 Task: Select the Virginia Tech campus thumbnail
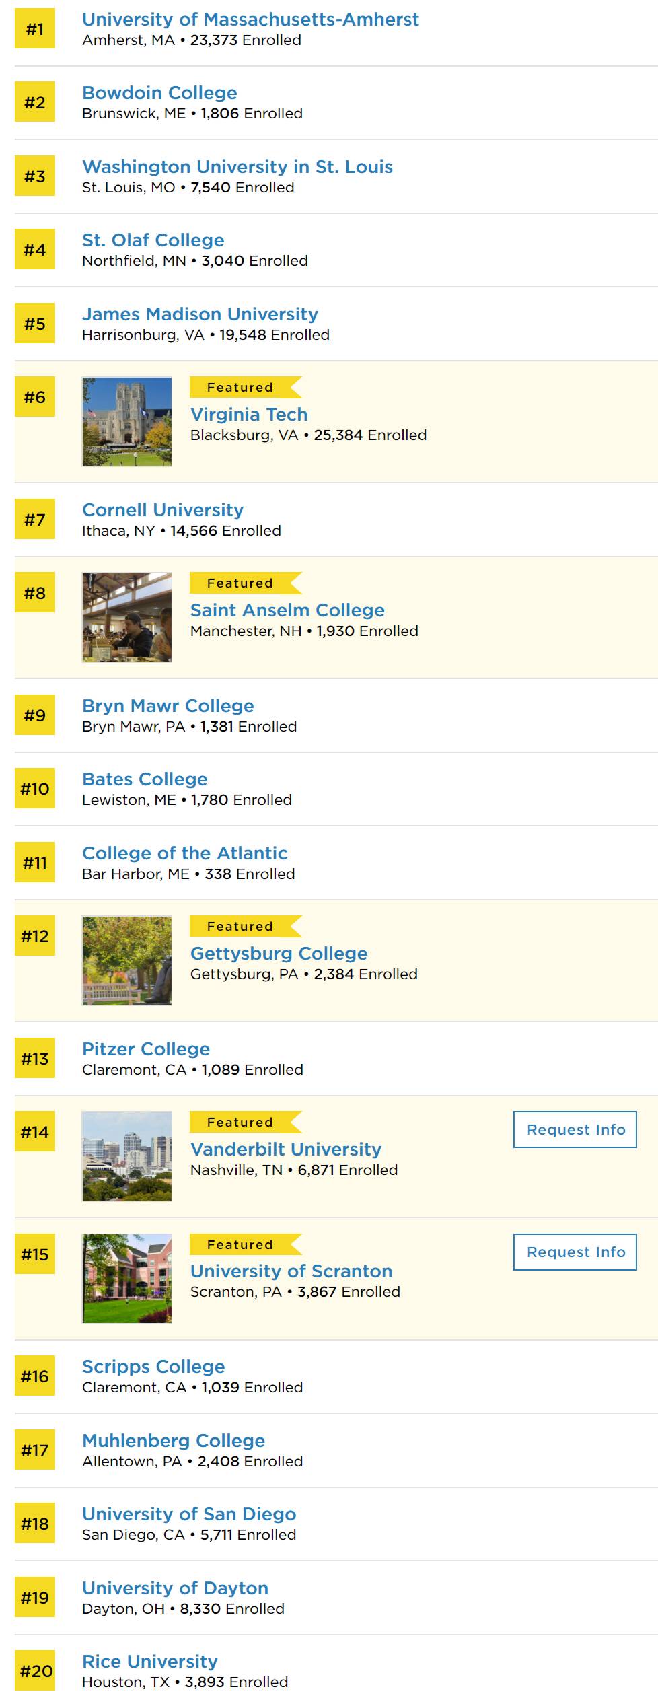coord(126,421)
